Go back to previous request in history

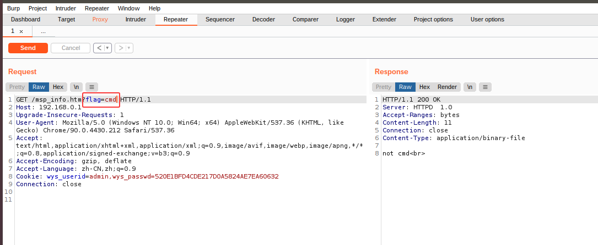pos(99,48)
